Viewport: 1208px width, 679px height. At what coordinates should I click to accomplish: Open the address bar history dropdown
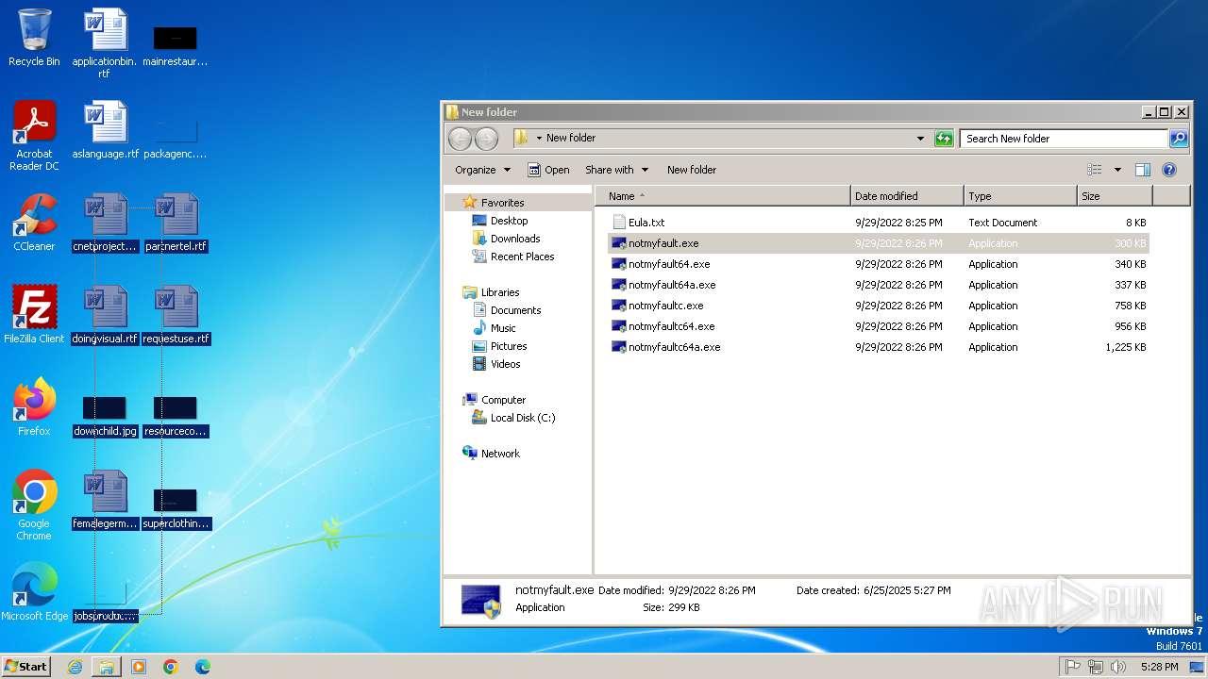pyautogui.click(x=920, y=139)
